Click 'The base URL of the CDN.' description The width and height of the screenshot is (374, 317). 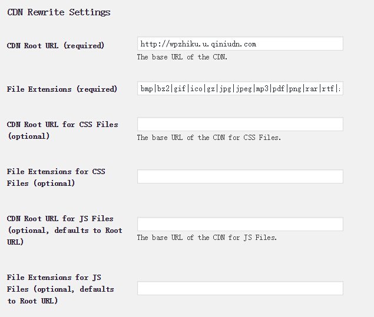pos(182,57)
